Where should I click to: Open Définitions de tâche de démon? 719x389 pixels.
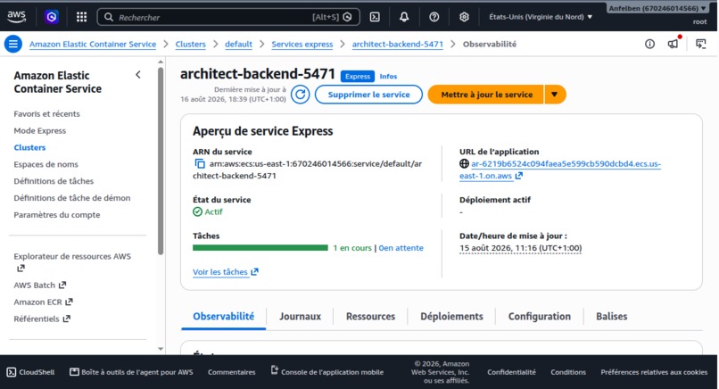point(72,198)
